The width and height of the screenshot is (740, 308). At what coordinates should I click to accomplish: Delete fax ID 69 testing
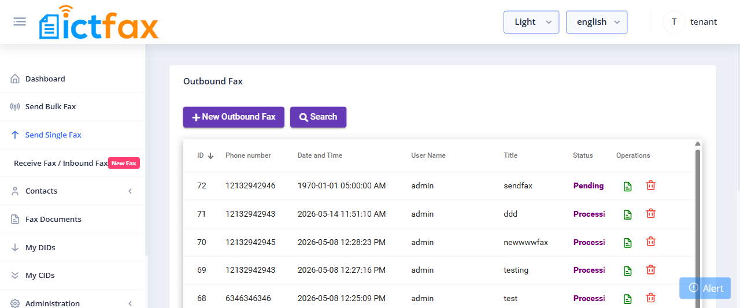[651, 270]
